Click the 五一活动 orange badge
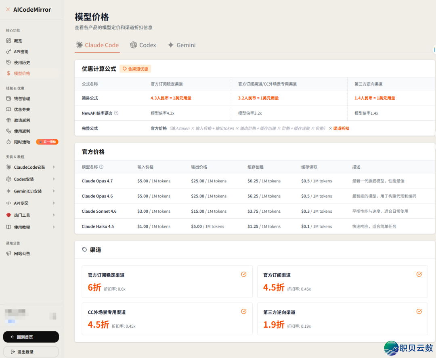 [x=47, y=142]
